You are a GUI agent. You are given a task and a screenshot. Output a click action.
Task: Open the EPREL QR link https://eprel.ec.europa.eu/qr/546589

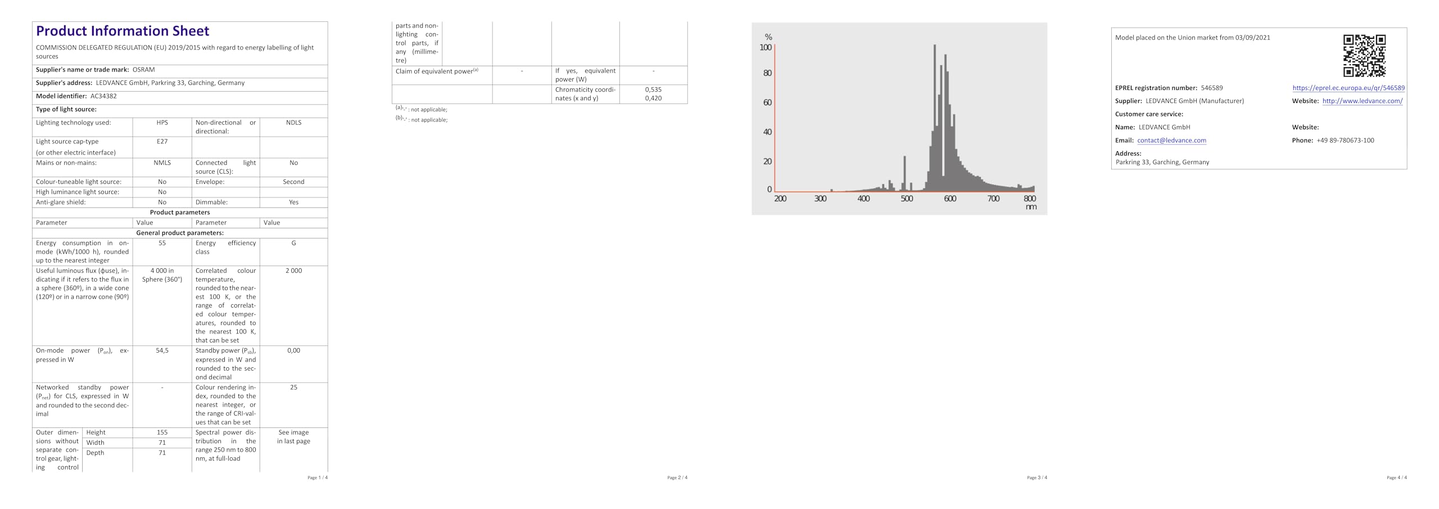(1348, 88)
